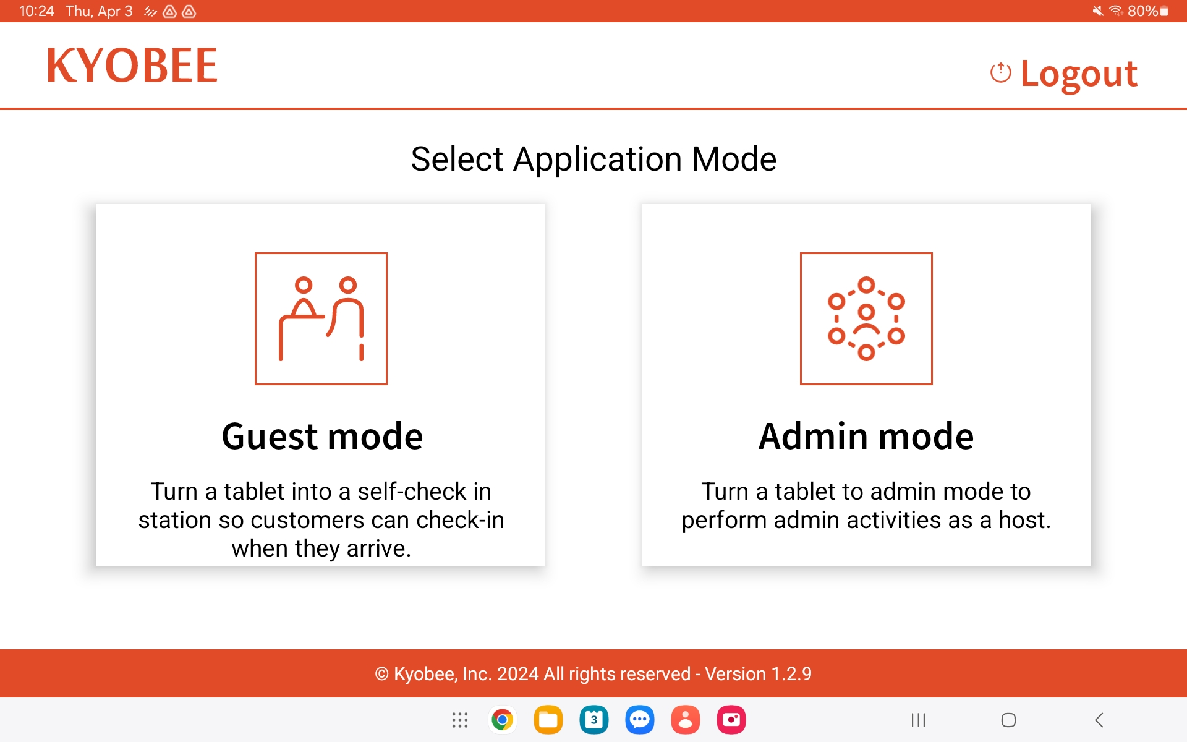Click the Admin mode network icon

coord(866,318)
